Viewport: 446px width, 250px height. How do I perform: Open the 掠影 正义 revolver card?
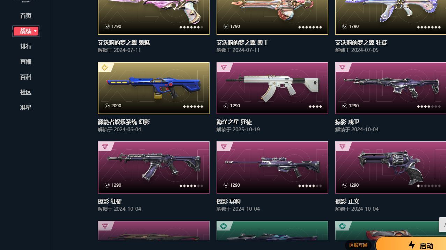[x=390, y=167]
